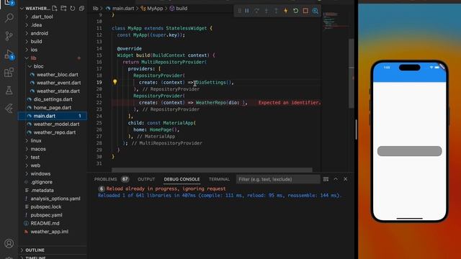Open the widget inspector magnifier icon
Viewport: 461px width, 259px height.
click(315, 11)
